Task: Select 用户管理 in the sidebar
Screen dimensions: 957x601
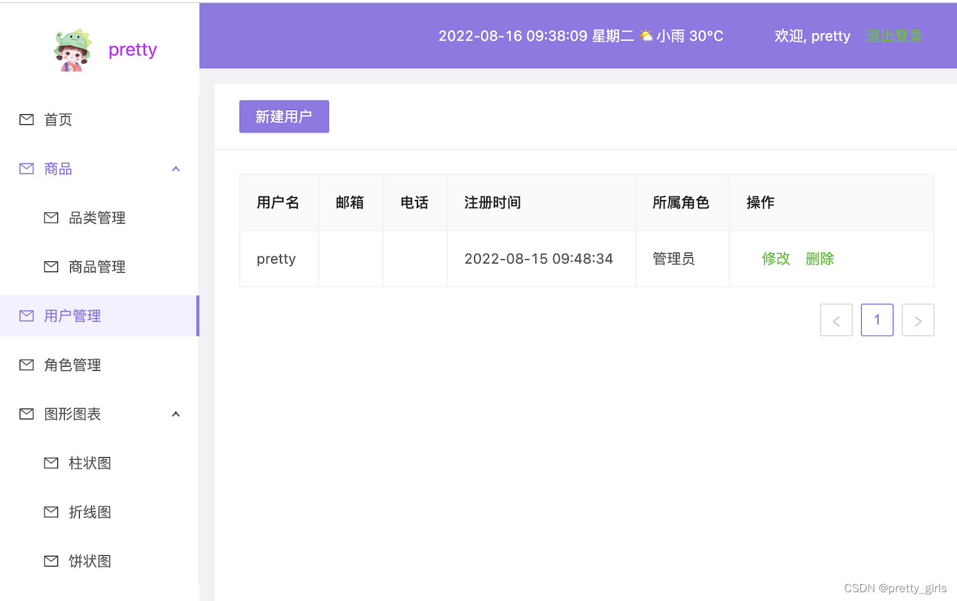Action: point(99,315)
